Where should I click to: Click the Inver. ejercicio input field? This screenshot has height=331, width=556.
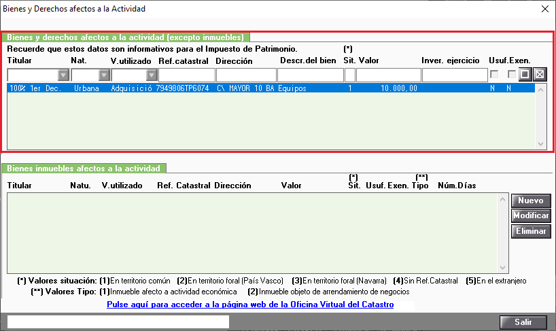point(455,75)
